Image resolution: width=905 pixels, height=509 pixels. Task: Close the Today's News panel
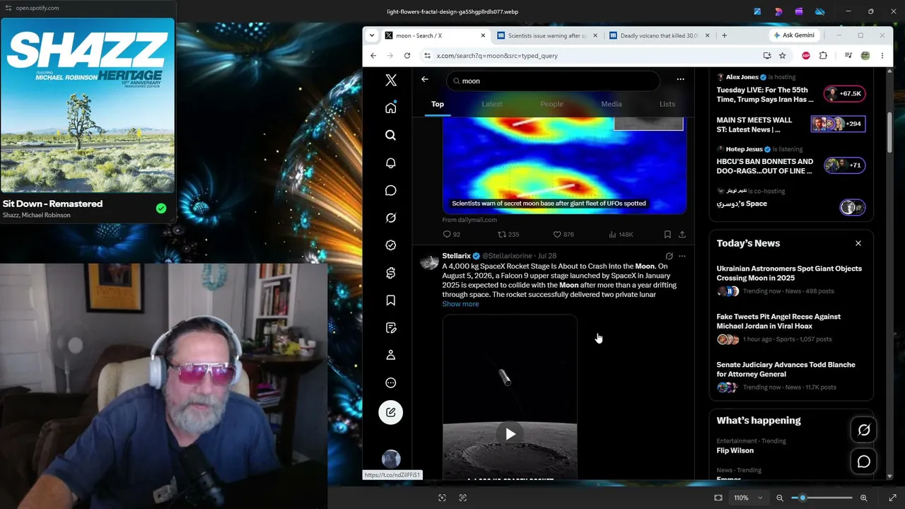click(x=858, y=243)
